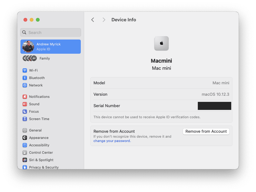Screen dimensions: 256x192
Task: Click the green zoom window button
Action: coord(38,20)
